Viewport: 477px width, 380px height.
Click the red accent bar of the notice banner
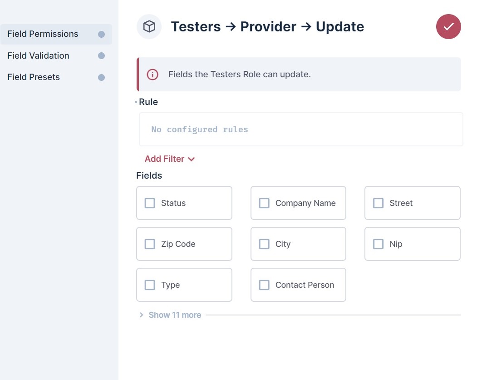pyautogui.click(x=138, y=74)
